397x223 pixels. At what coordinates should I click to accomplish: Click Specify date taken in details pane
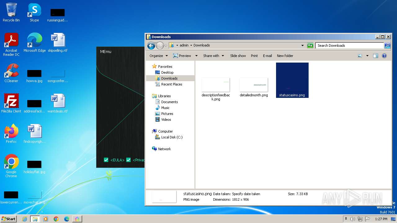[x=246, y=194]
